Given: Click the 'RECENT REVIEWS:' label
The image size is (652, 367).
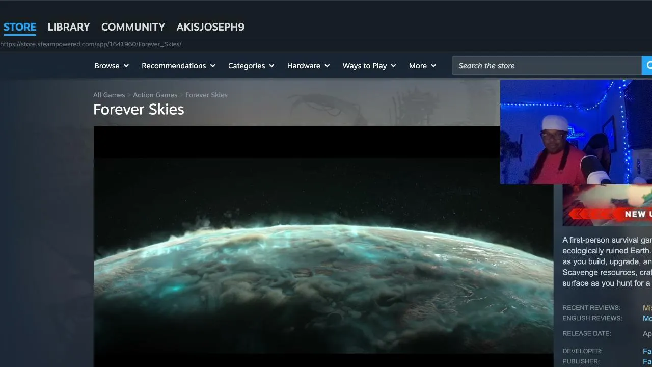Looking at the screenshot, I should [x=591, y=308].
